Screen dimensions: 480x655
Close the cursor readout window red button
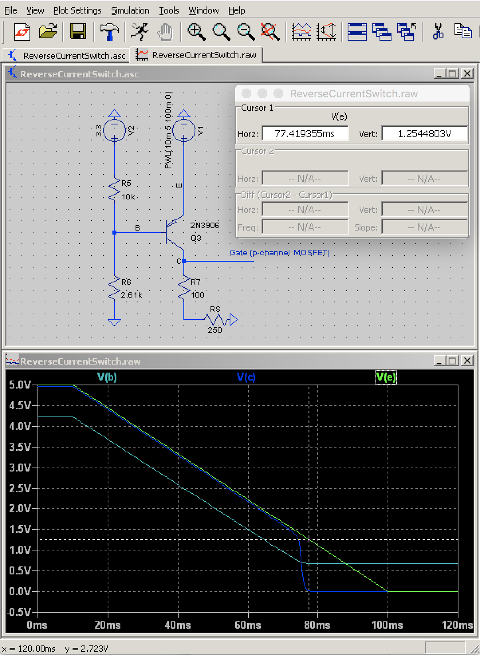246,93
